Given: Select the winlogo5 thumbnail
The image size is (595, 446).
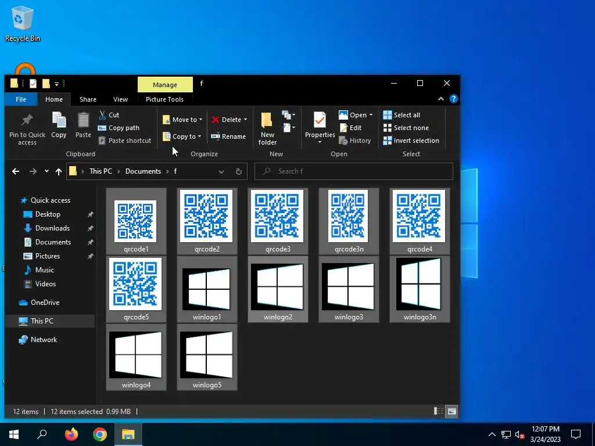Looking at the screenshot, I should click(207, 357).
